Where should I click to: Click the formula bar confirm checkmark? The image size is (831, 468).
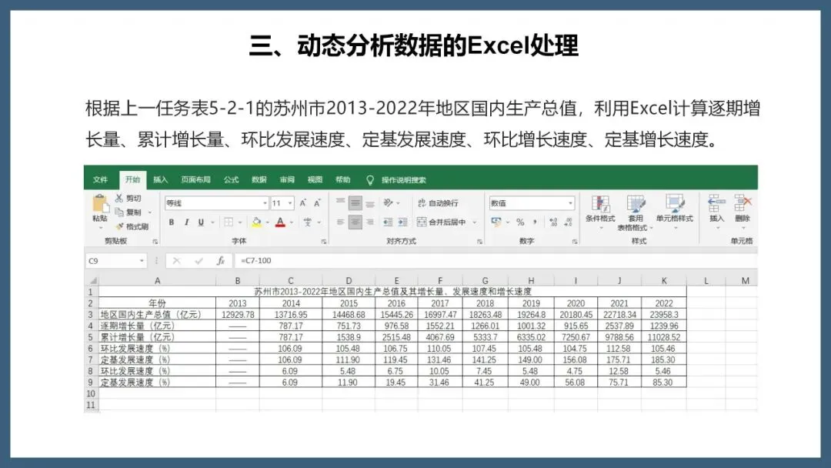coord(199,261)
